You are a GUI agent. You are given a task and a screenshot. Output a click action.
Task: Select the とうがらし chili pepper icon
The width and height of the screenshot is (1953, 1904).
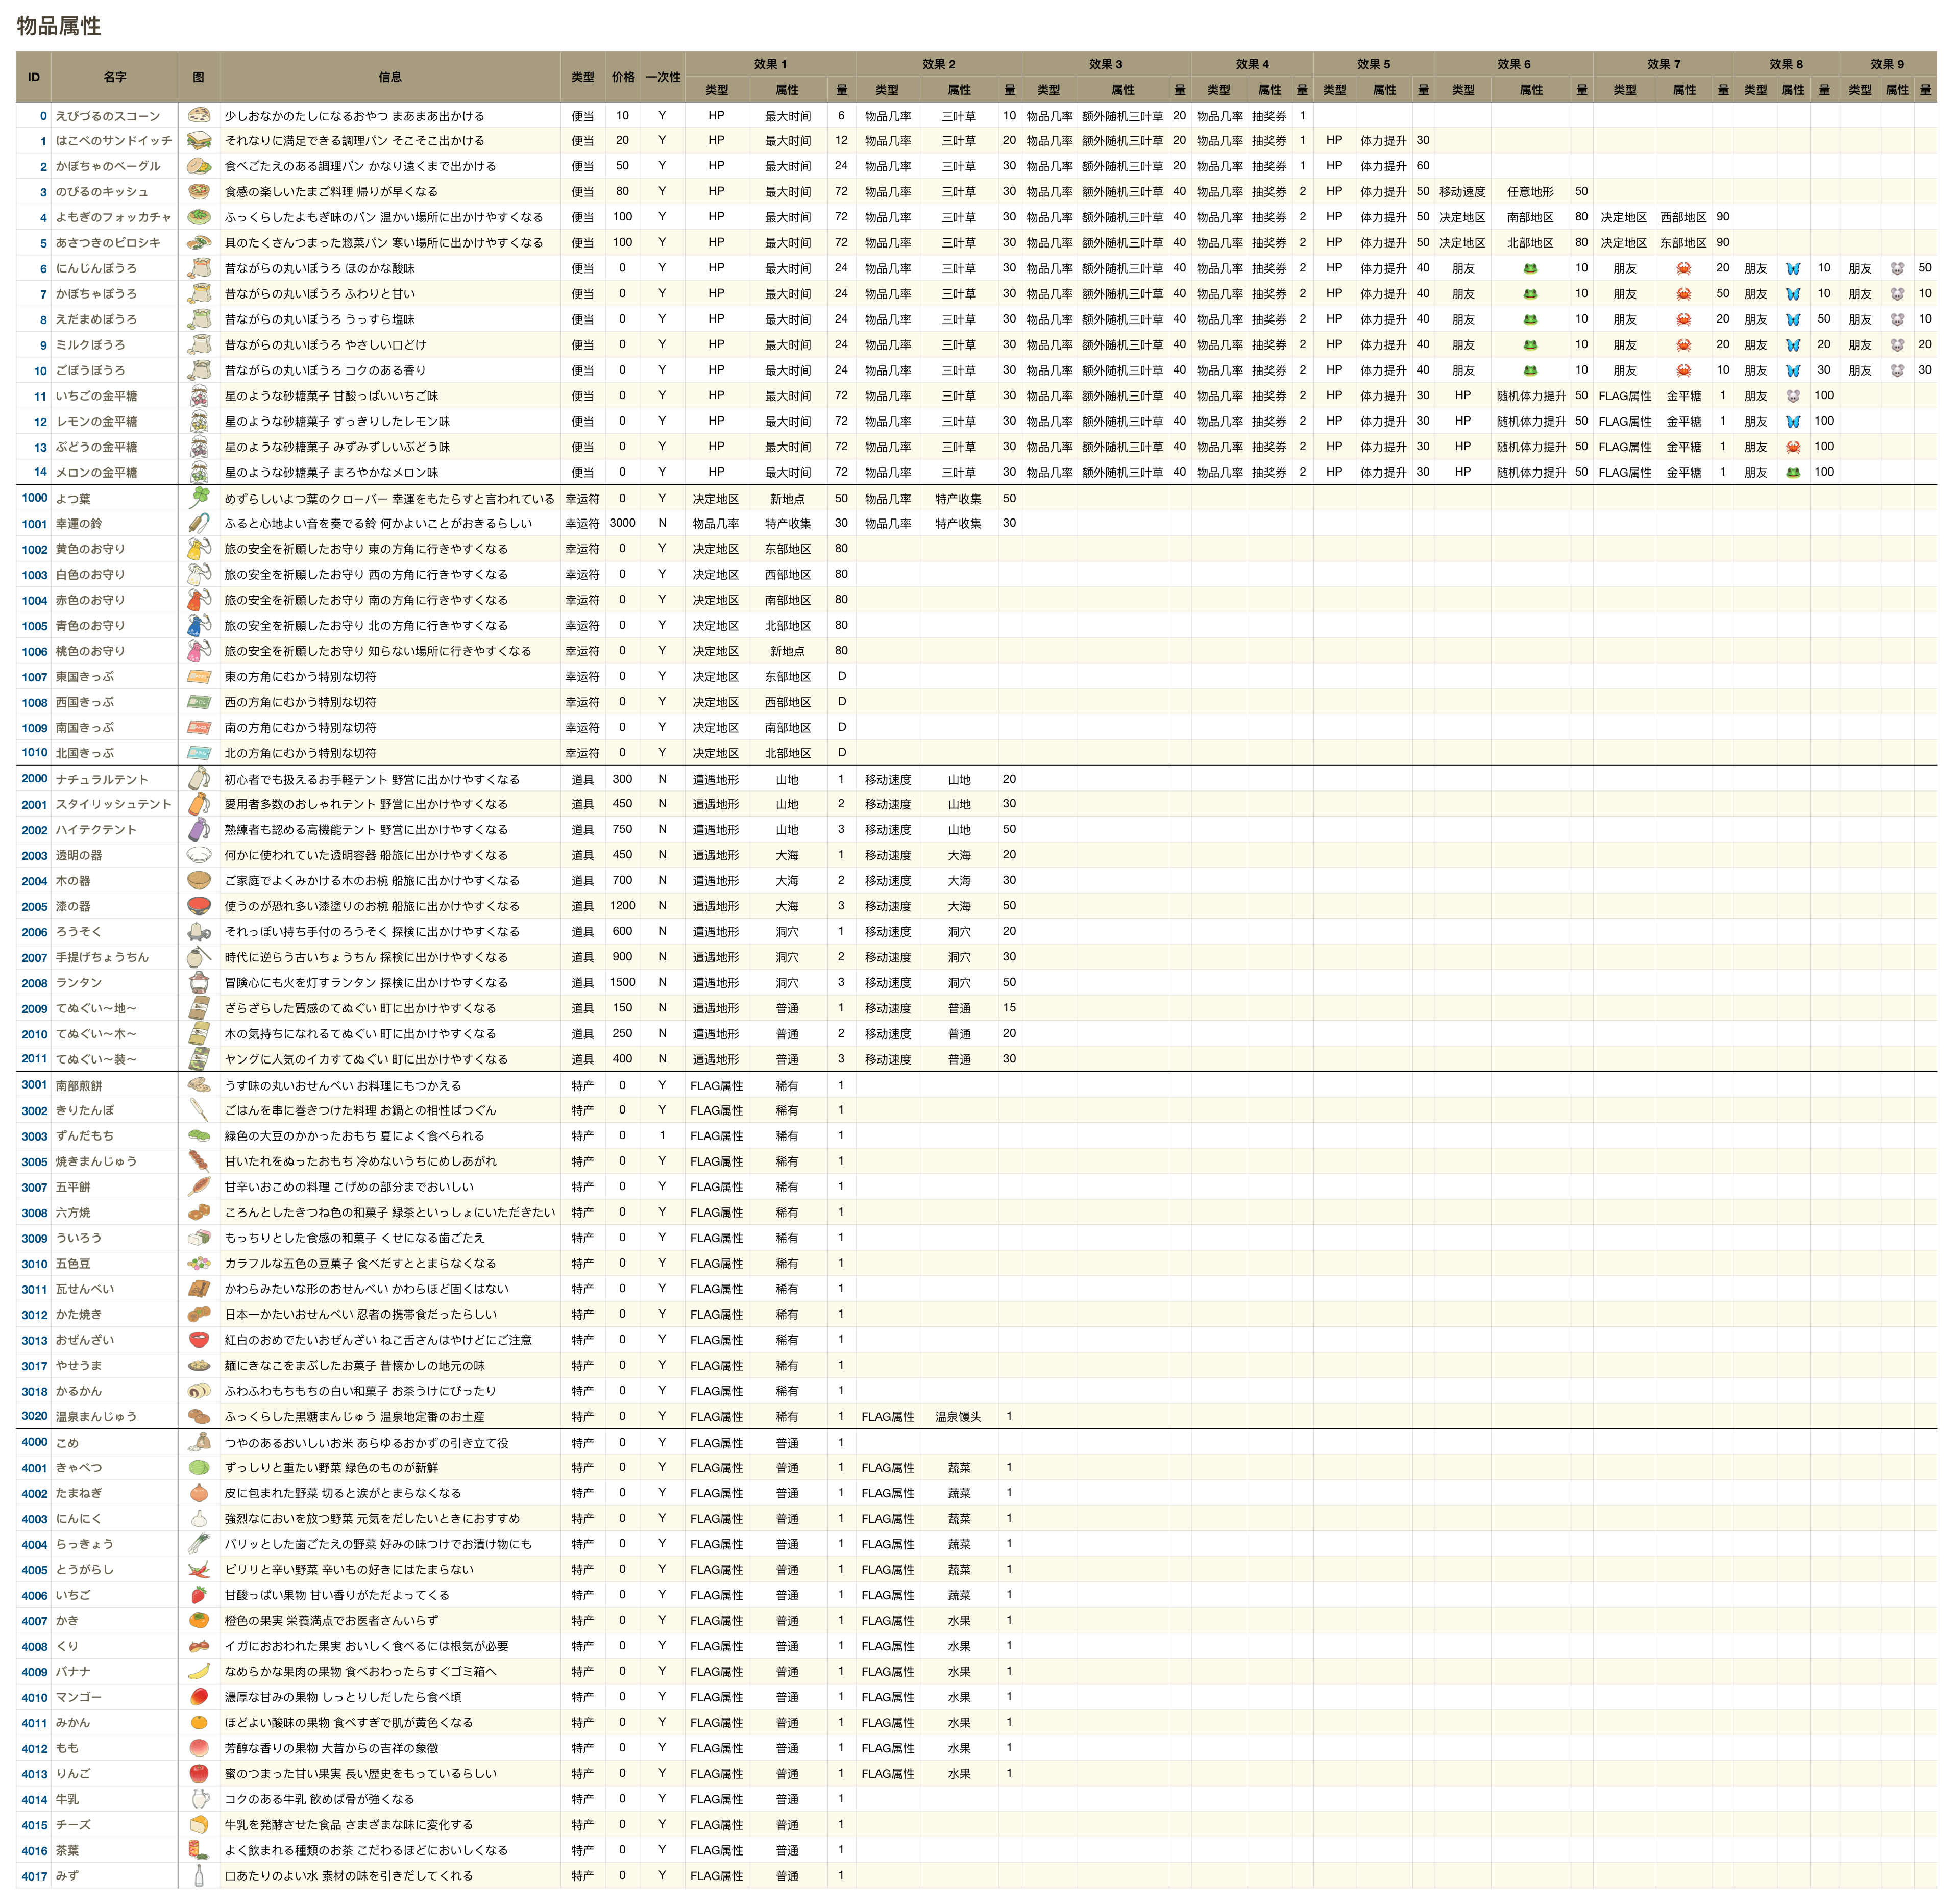(199, 1569)
